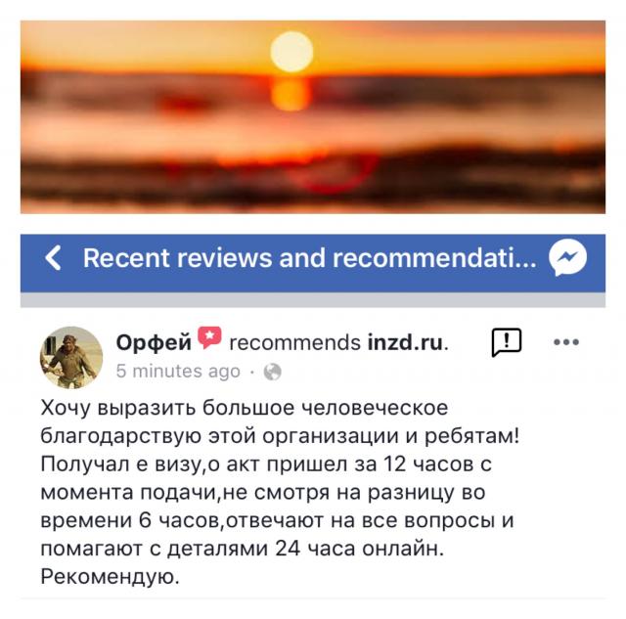Tap the line 'Получал е визу,о акт пришел'

(x=266, y=464)
